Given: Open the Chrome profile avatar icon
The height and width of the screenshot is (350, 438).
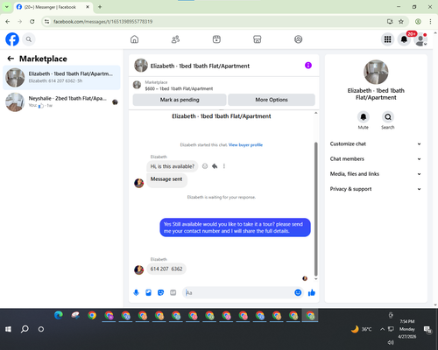Looking at the screenshot, I should click(x=418, y=22).
